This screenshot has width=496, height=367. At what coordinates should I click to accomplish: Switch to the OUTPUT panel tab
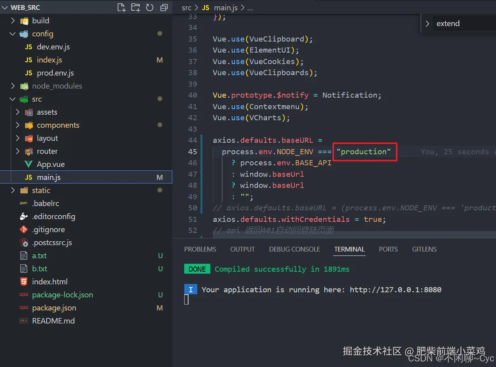point(242,249)
